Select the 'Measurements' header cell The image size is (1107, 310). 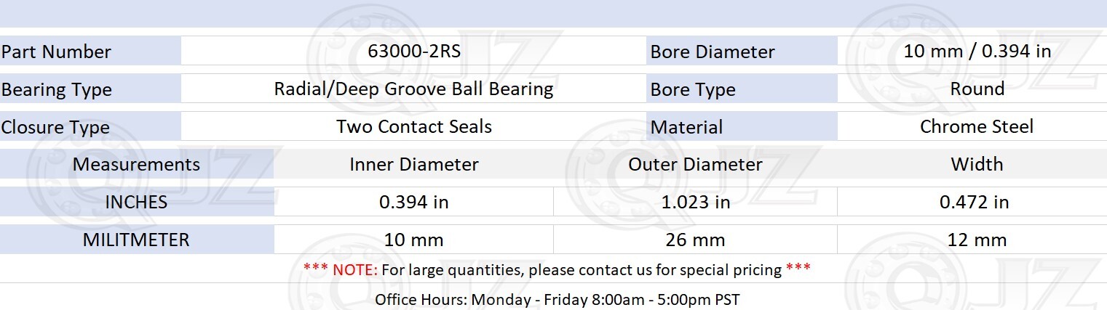coord(137,164)
